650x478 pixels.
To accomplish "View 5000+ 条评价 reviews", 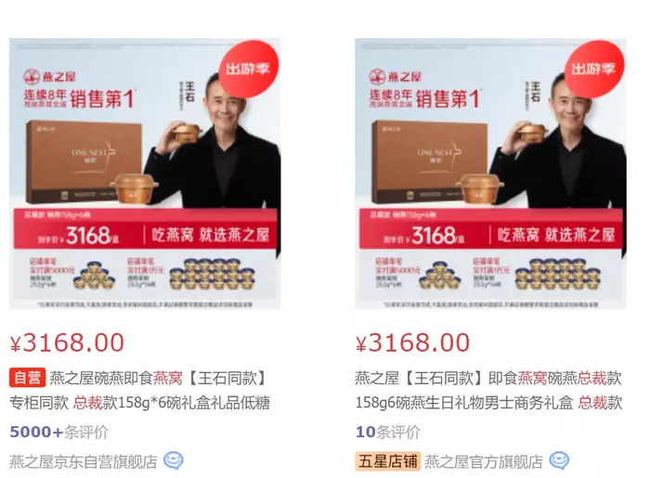I will [x=58, y=432].
